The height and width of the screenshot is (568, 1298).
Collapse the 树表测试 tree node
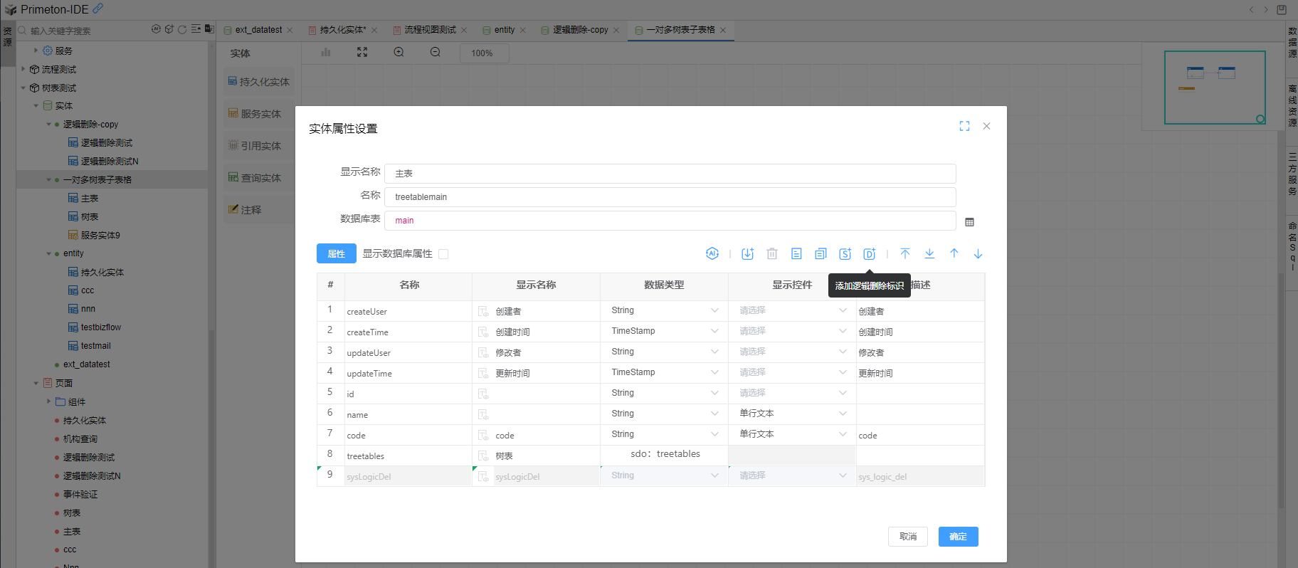pos(23,88)
